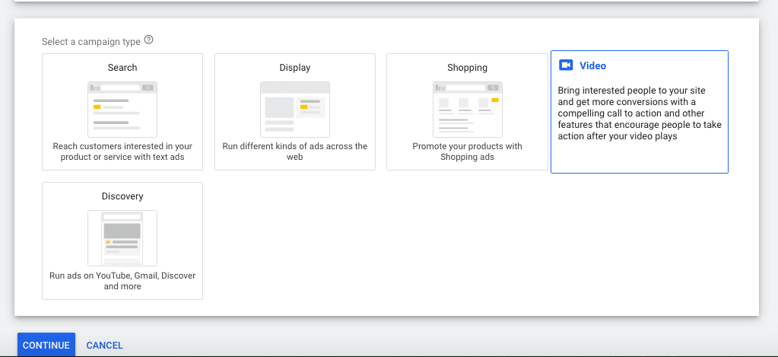The image size is (778, 357).
Task: Click CONTINUE to proceed
Action: pos(46,345)
